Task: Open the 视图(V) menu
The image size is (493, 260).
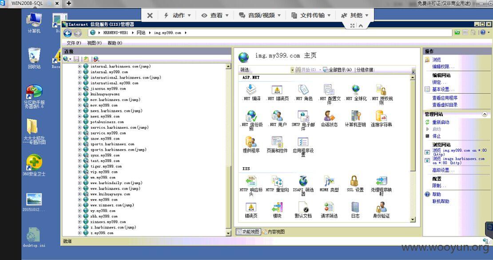Action: click(94, 43)
